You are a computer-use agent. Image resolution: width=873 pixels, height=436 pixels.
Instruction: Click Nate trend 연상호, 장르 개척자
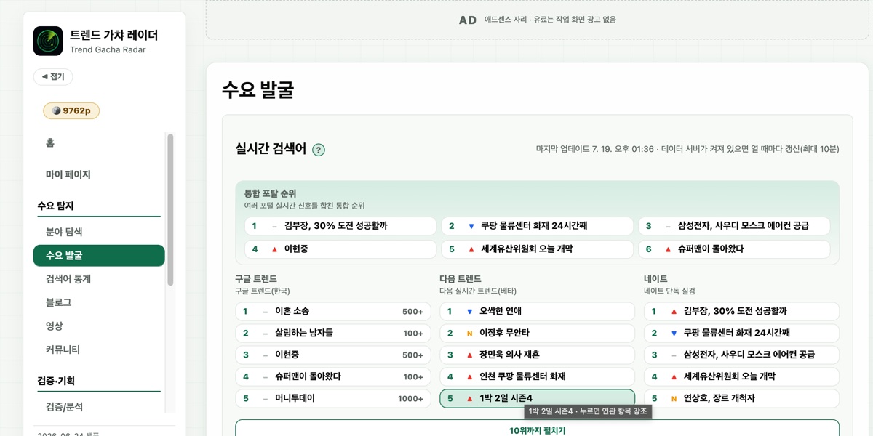point(741,398)
